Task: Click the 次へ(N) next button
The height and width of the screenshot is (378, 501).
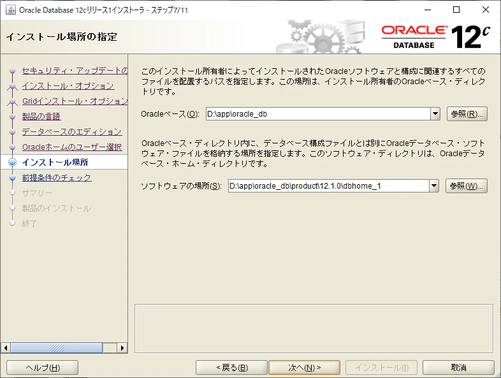Action: pyautogui.click(x=304, y=367)
